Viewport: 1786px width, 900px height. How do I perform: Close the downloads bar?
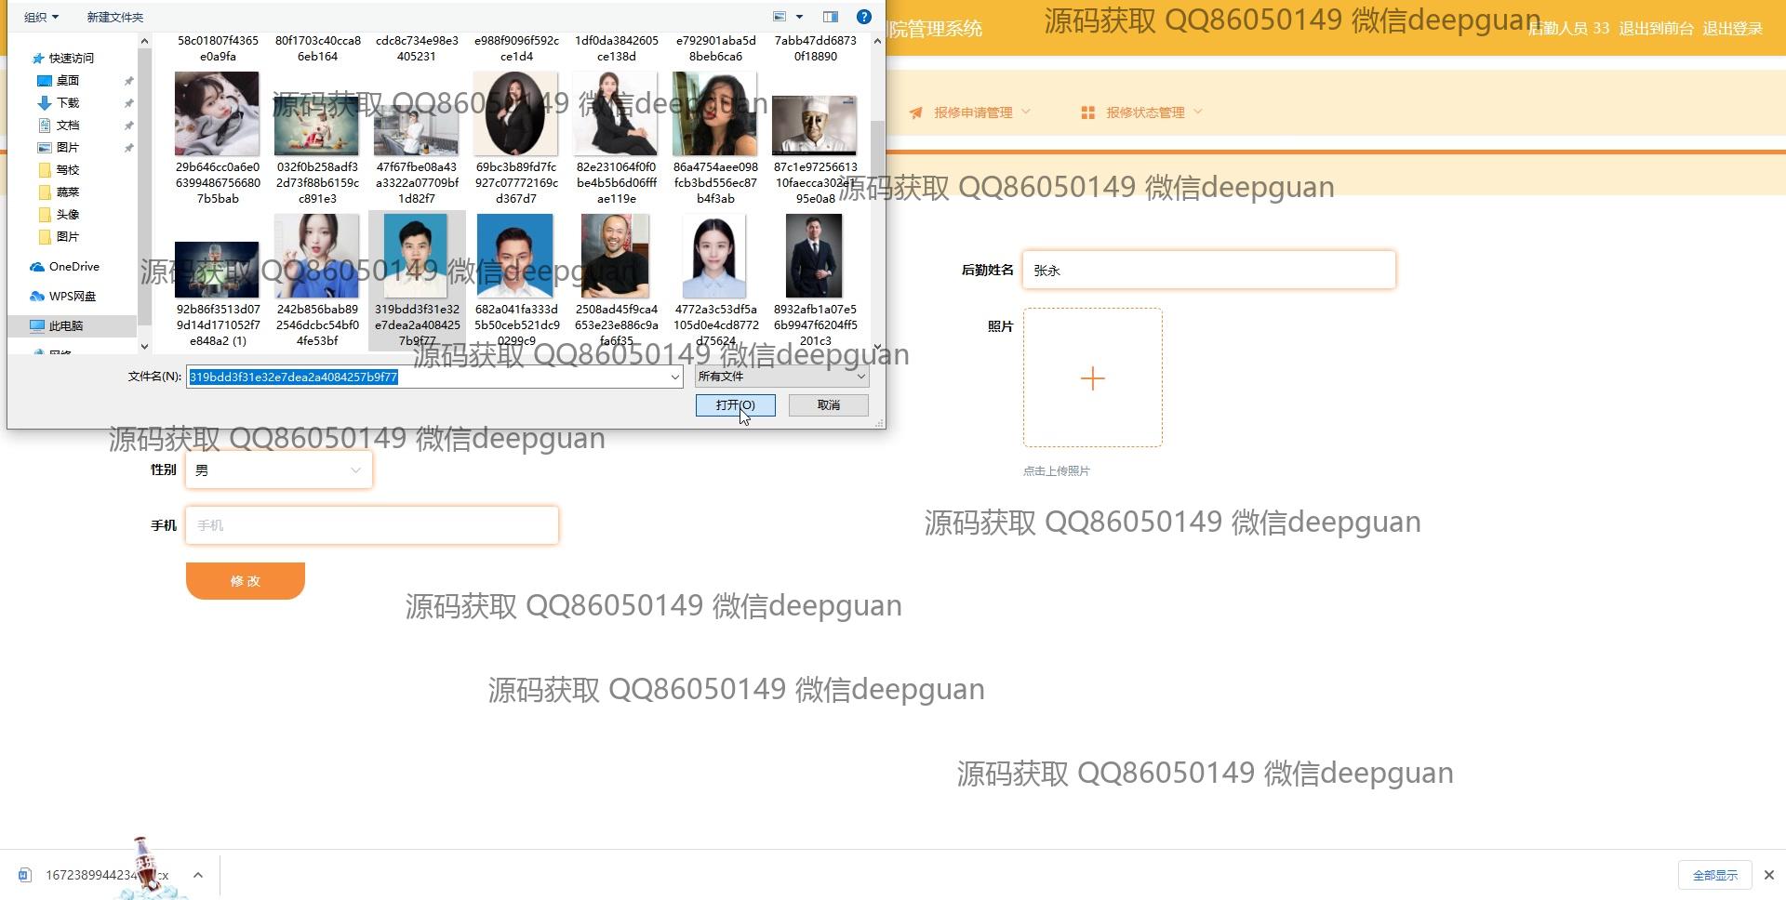pyautogui.click(x=1769, y=875)
